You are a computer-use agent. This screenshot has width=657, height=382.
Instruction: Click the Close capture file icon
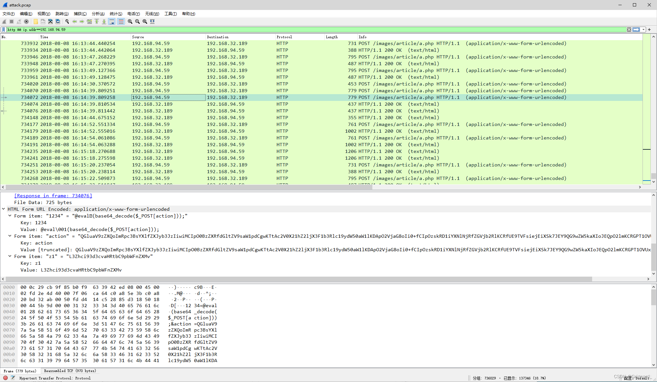point(50,22)
